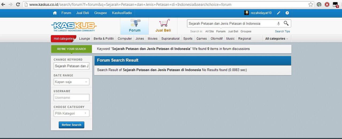342x139 pixels.
Task: Open the help question mark icon
Action: click(287, 13)
